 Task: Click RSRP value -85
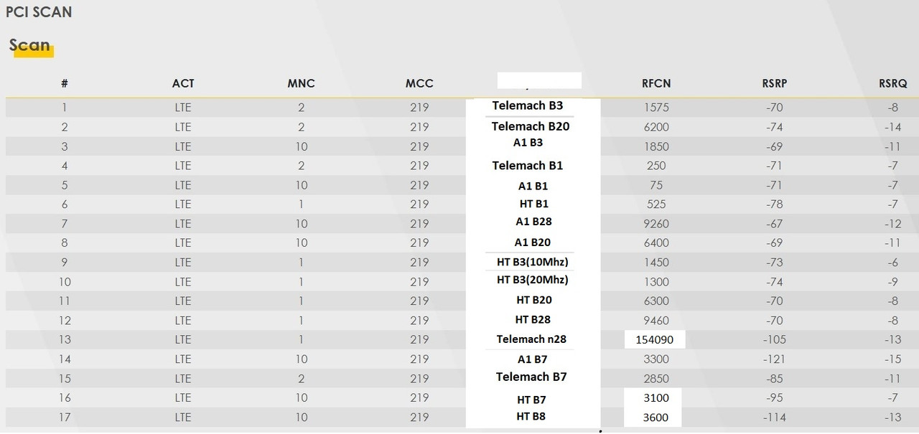click(x=775, y=379)
